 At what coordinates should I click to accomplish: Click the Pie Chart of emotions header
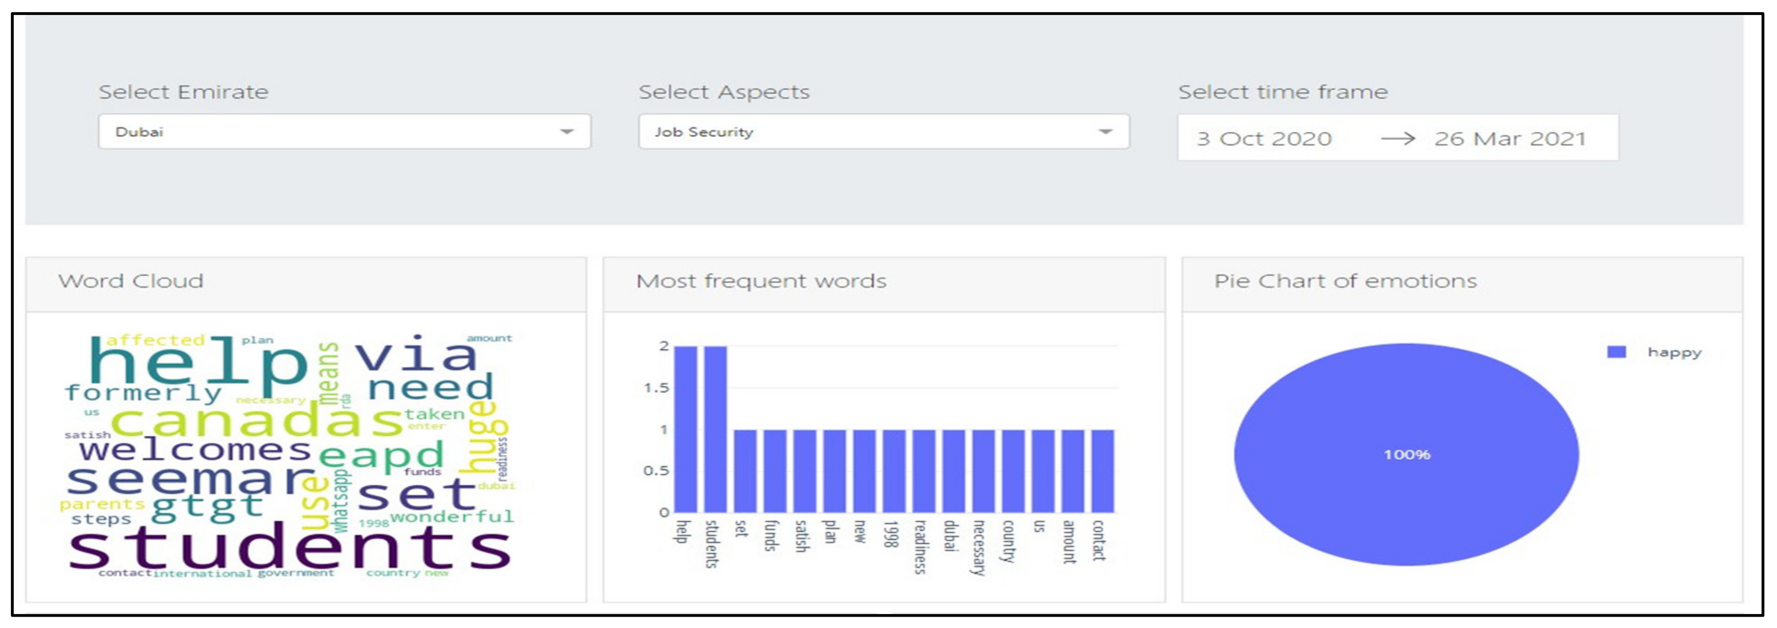coord(1345,281)
